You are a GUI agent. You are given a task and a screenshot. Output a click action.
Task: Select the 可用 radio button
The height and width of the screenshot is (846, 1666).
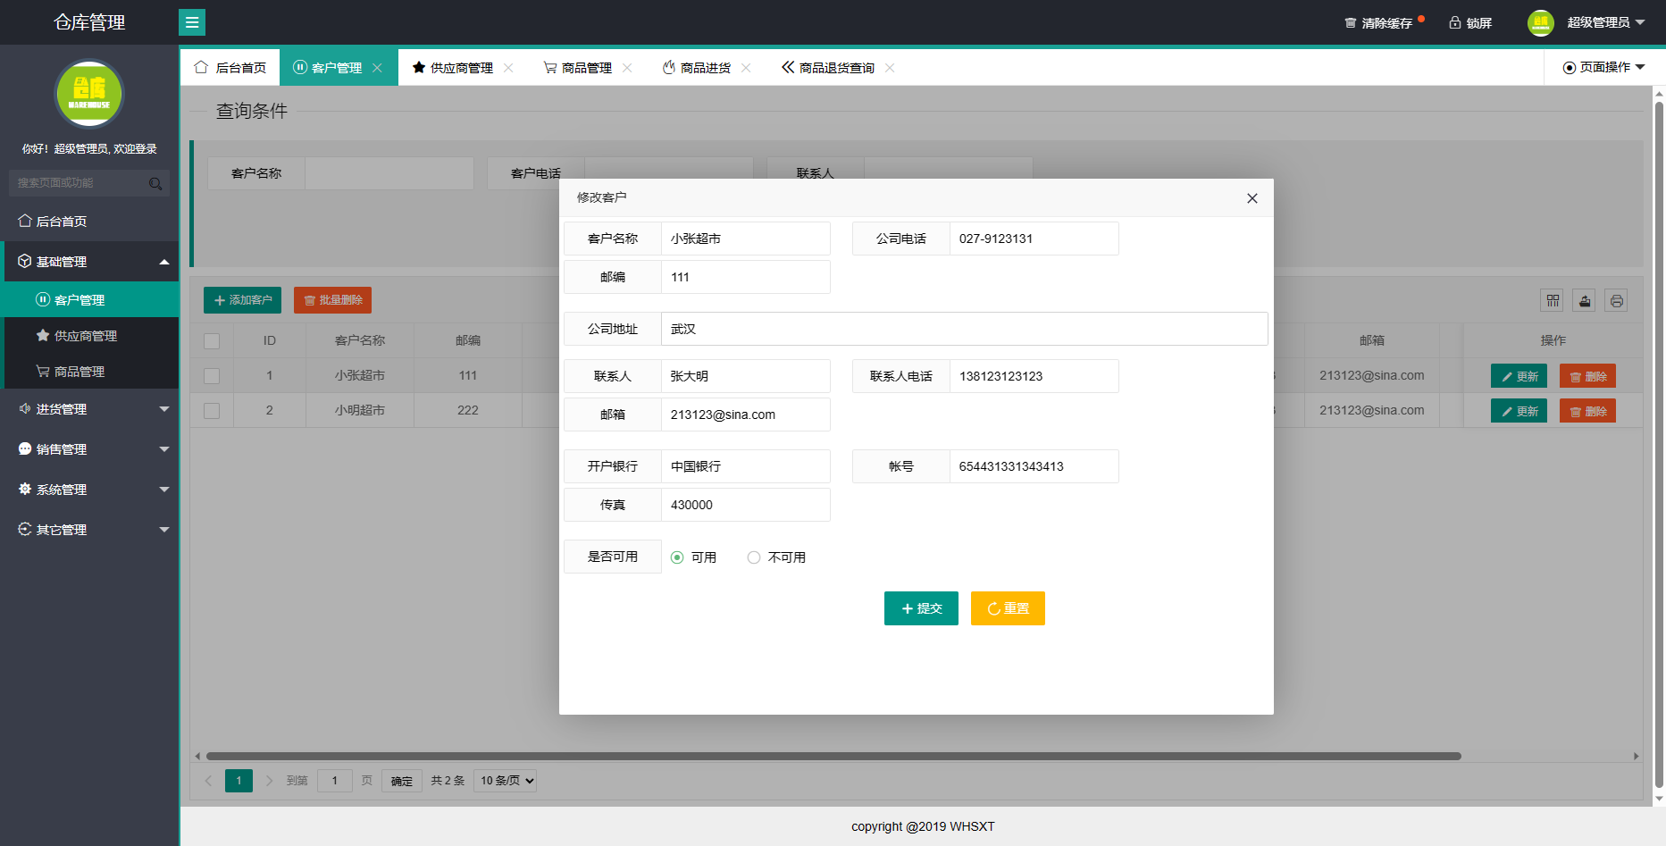(677, 557)
